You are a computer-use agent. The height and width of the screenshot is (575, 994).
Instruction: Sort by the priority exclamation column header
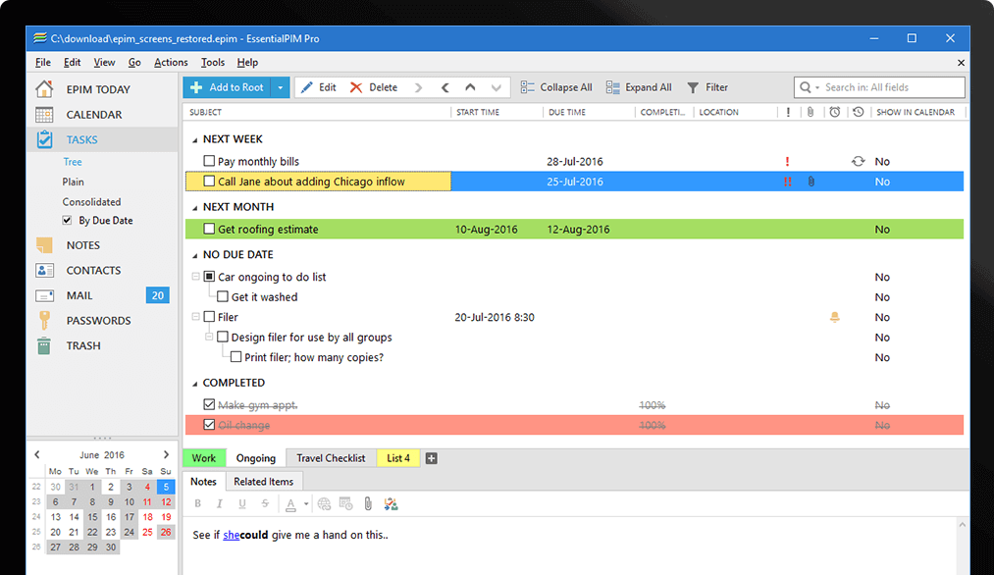788,112
